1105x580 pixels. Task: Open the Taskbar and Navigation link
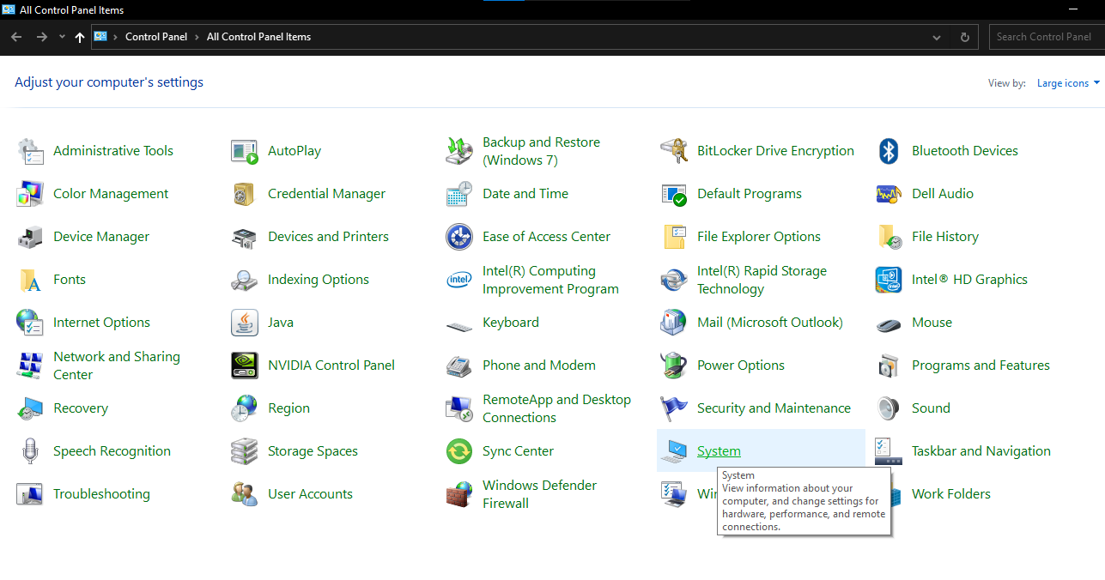click(981, 451)
